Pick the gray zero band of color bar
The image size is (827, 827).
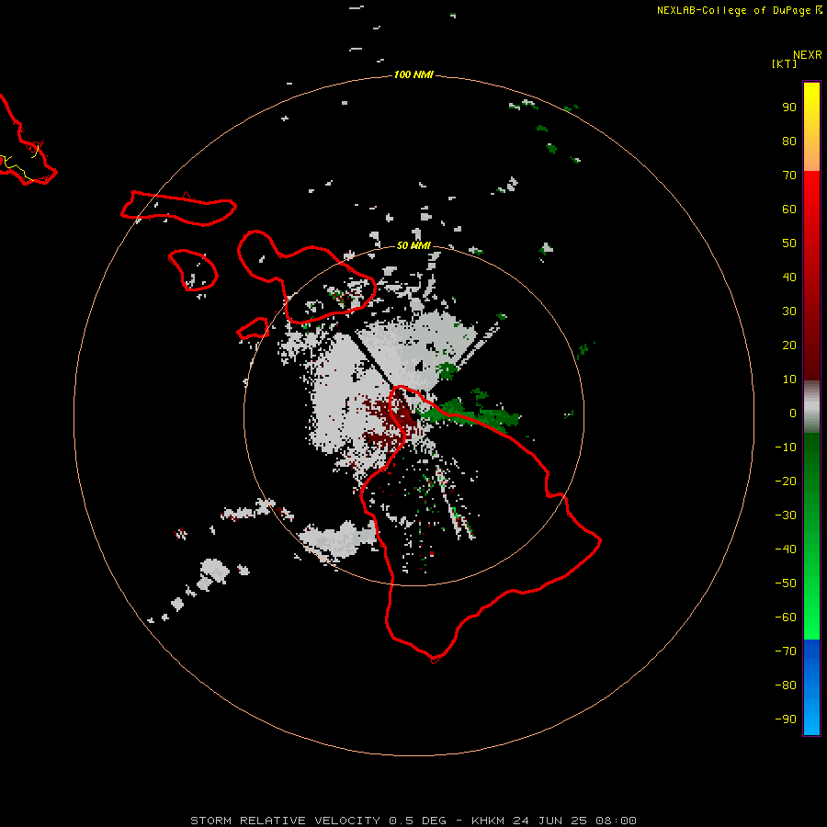tap(811, 407)
